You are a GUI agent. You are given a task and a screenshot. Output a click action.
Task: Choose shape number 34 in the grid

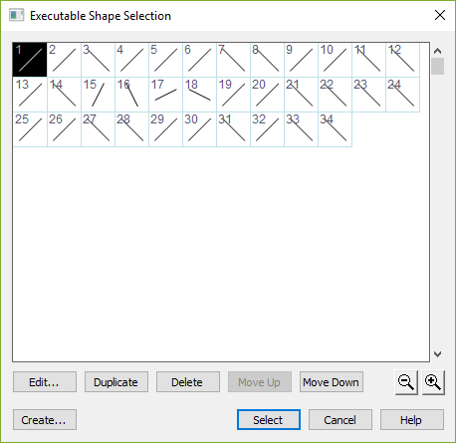pyautogui.click(x=335, y=129)
